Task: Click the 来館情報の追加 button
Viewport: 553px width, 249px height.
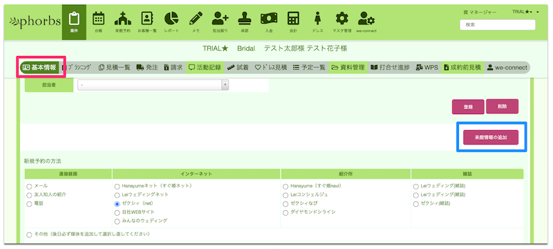Action: [x=491, y=137]
